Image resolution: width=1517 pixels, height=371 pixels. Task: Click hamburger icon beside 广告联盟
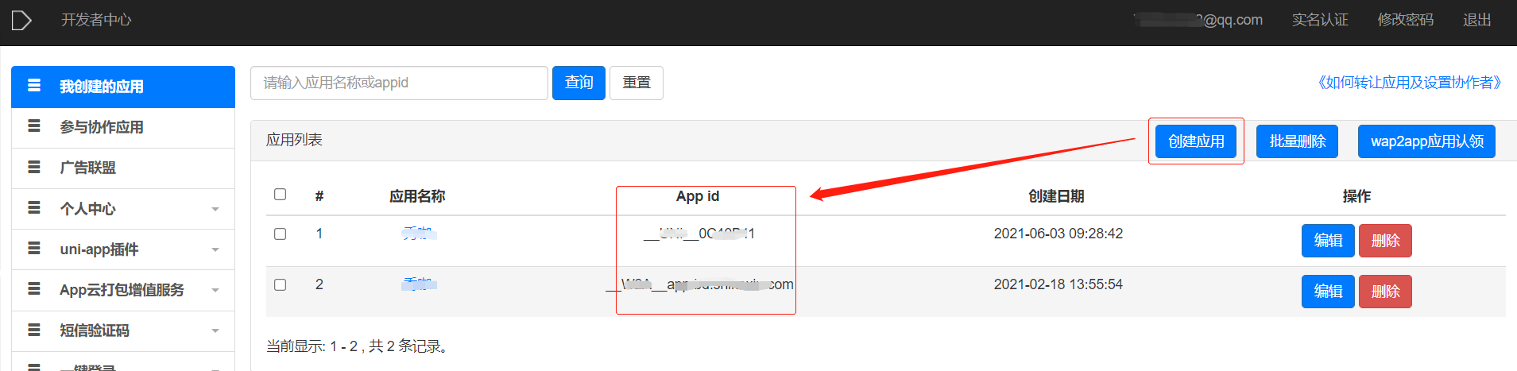click(34, 167)
